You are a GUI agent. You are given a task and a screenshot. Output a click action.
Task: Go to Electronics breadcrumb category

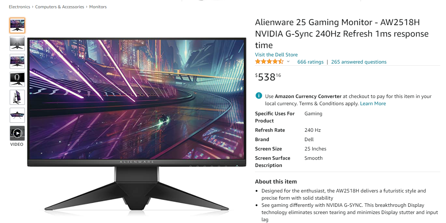pyautogui.click(x=19, y=7)
